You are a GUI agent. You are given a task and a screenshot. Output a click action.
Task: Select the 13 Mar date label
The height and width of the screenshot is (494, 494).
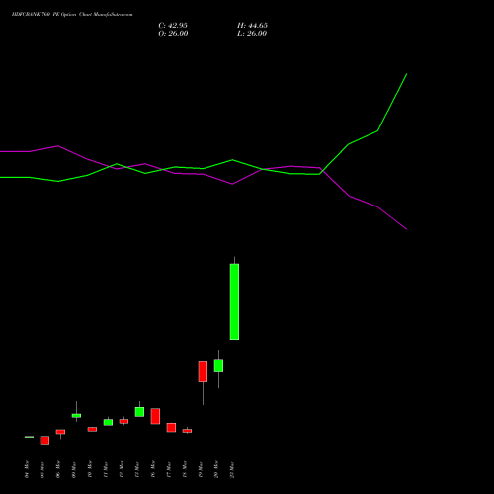(x=137, y=469)
